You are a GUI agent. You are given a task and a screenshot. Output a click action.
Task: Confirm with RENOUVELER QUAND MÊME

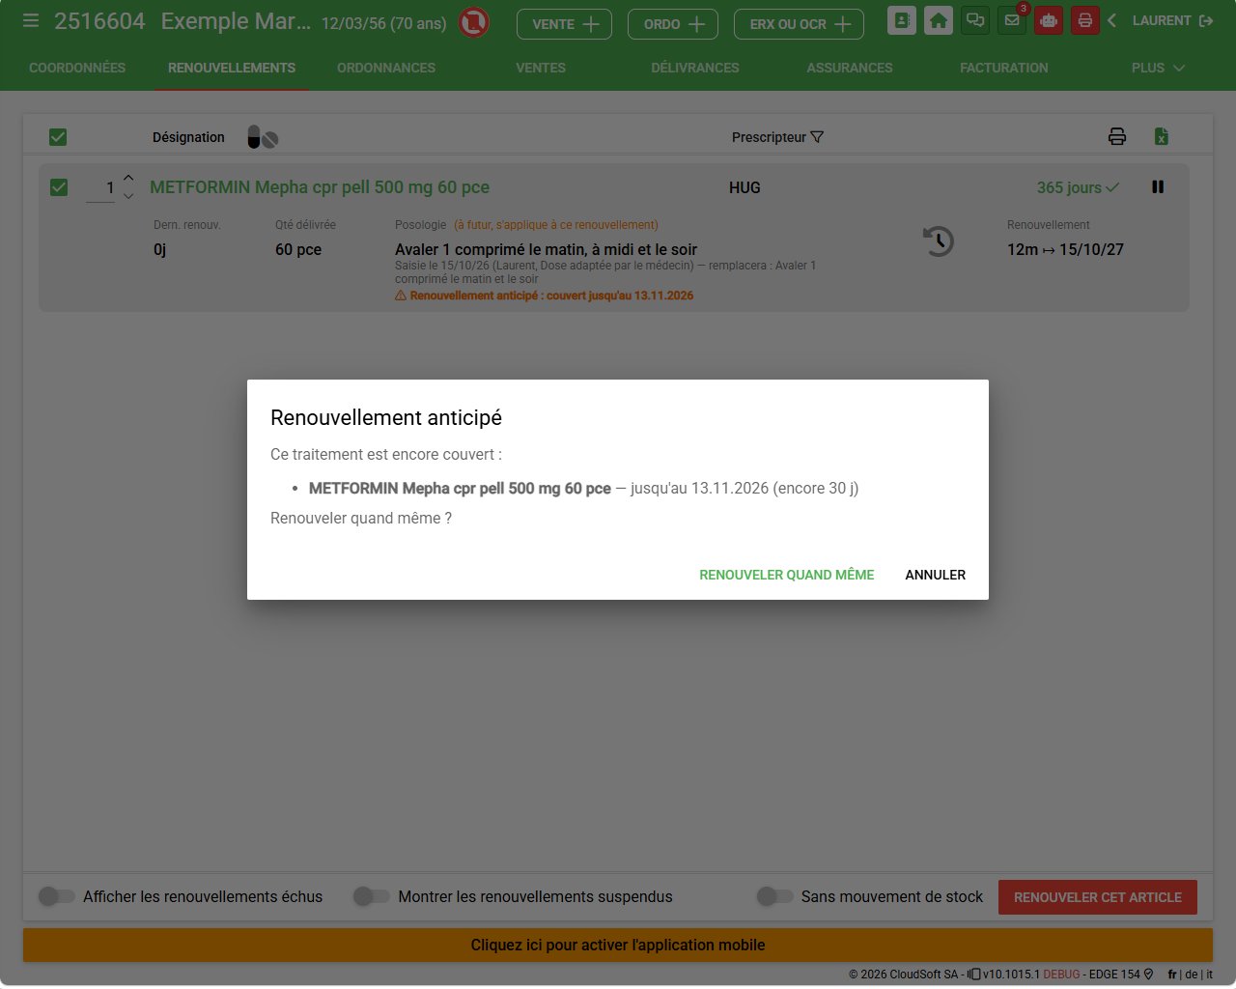pos(787,575)
